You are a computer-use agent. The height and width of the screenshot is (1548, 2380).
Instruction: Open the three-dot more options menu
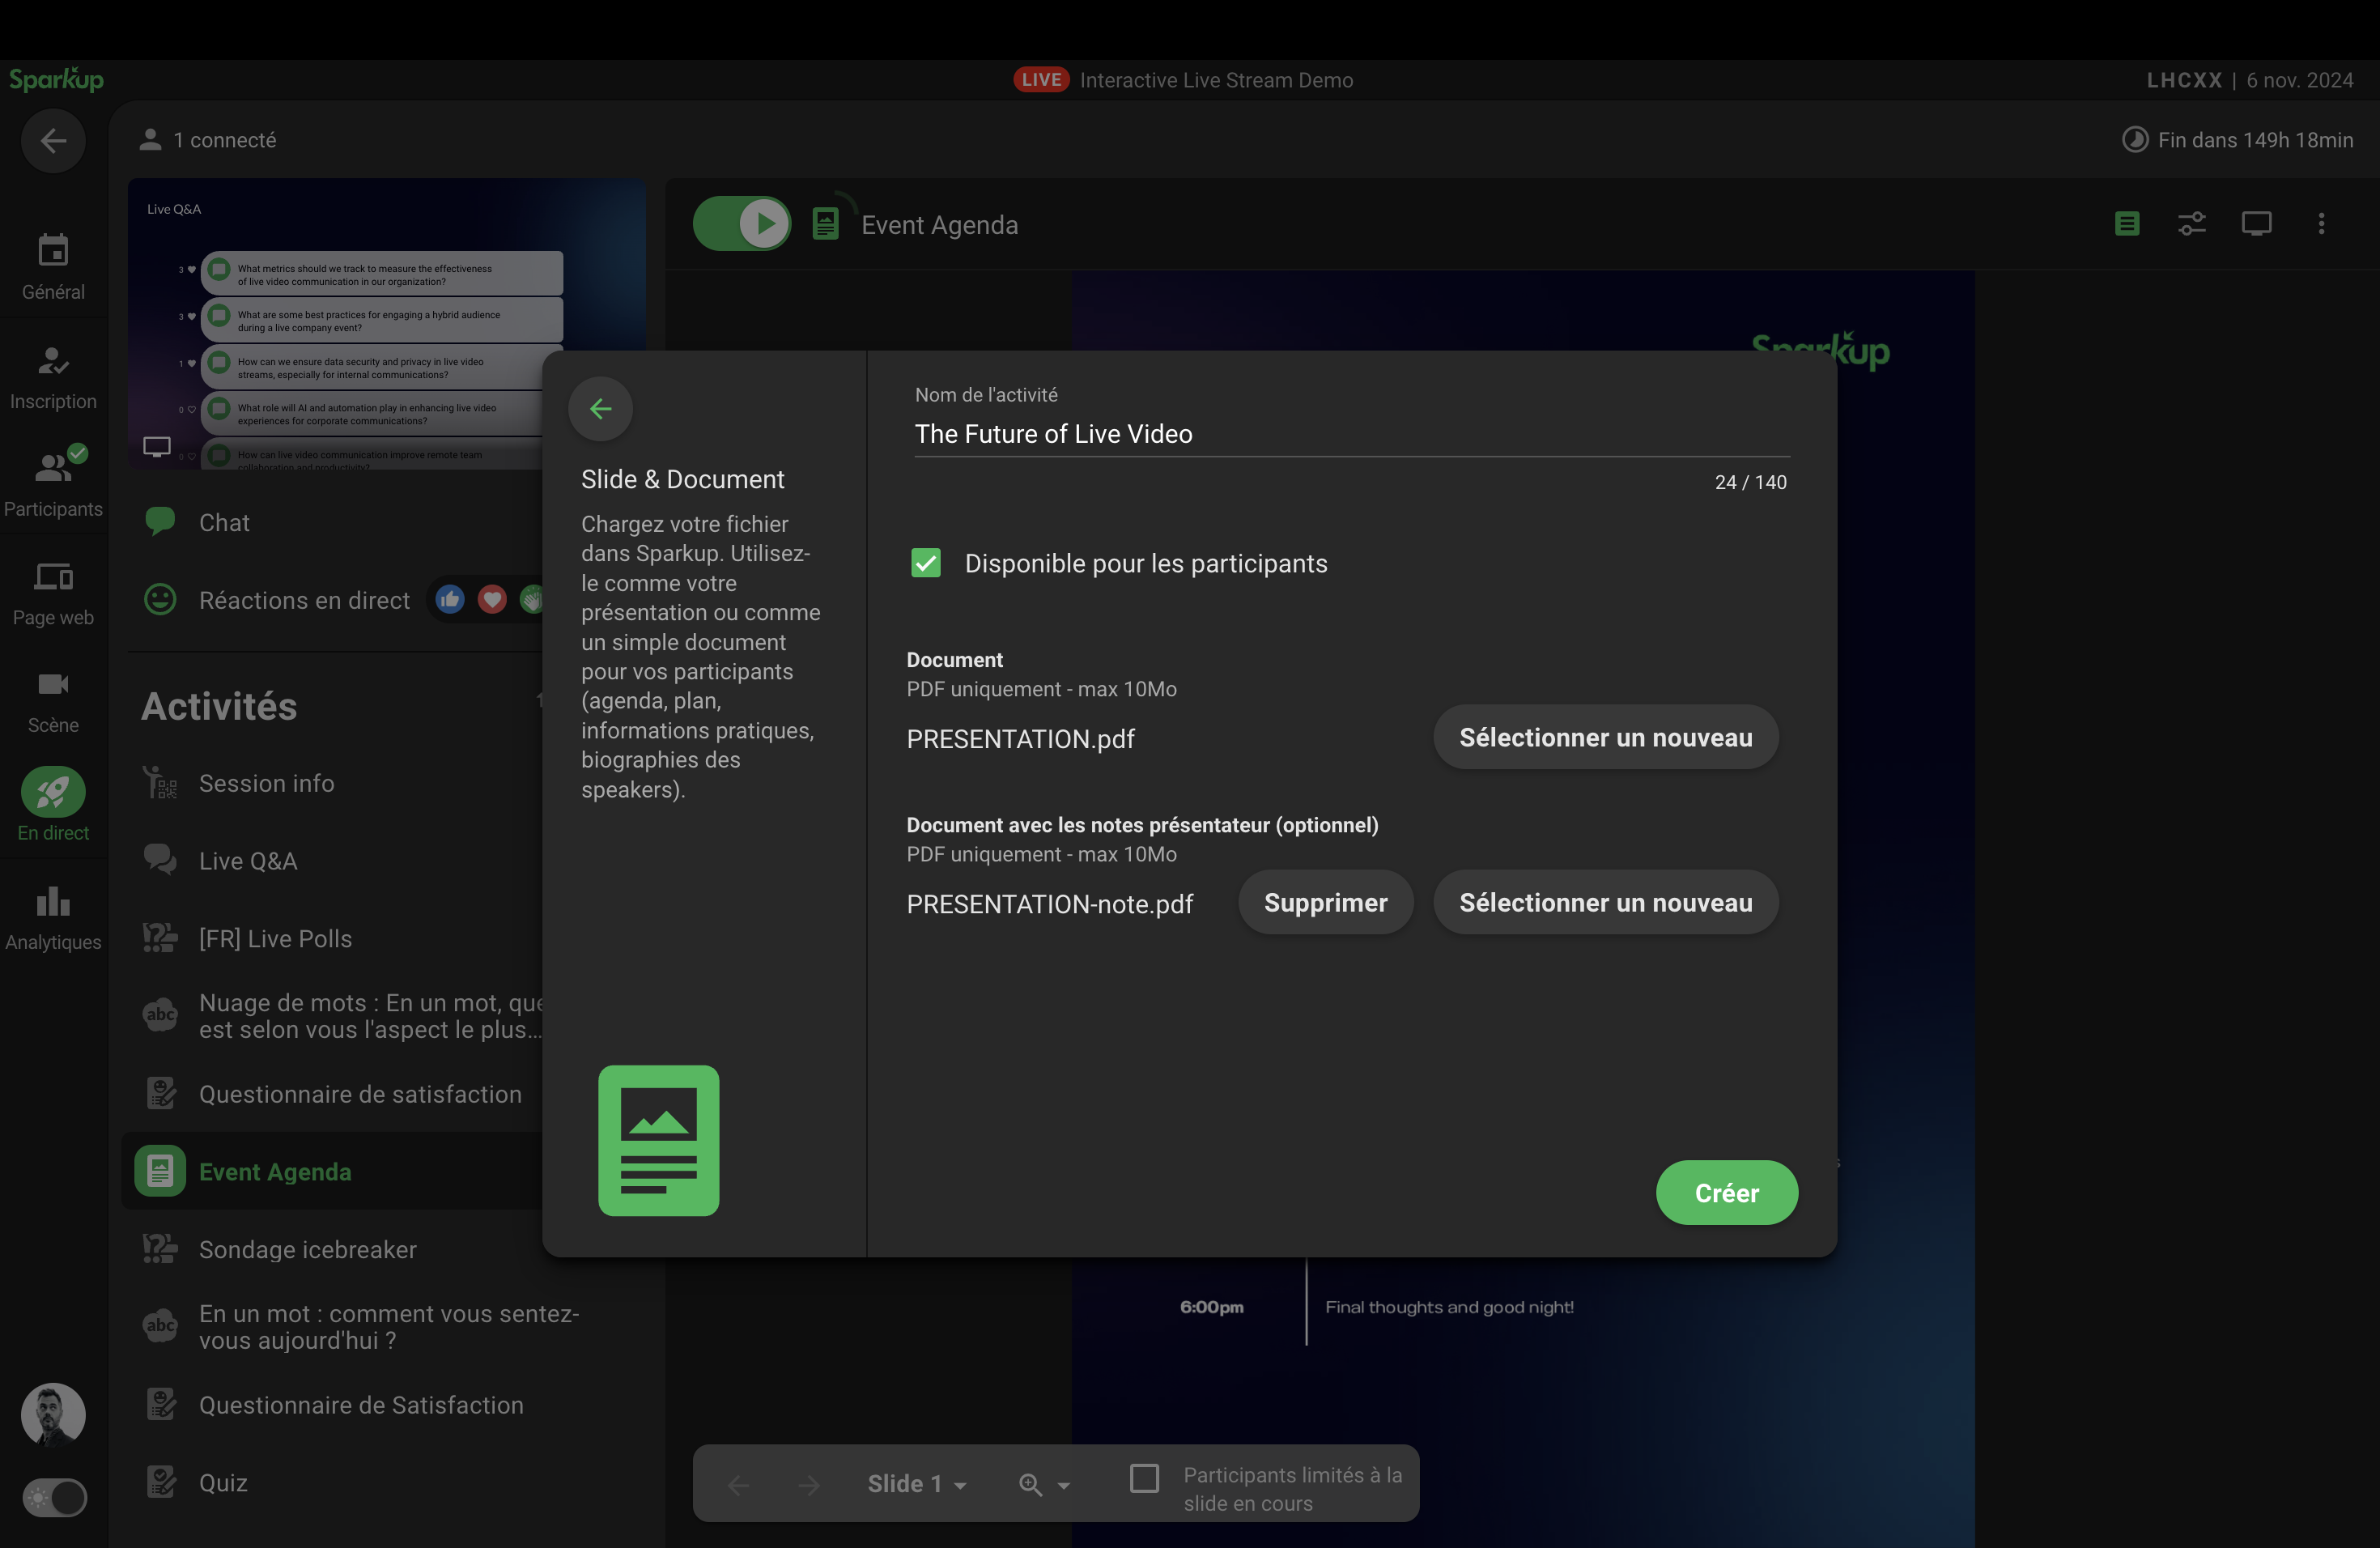click(x=2321, y=224)
